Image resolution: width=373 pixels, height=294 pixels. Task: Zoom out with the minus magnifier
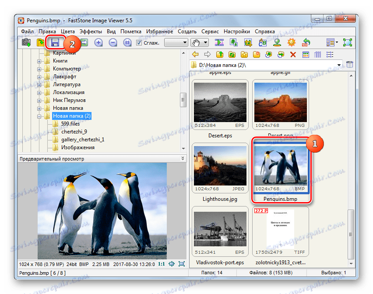pos(113,42)
